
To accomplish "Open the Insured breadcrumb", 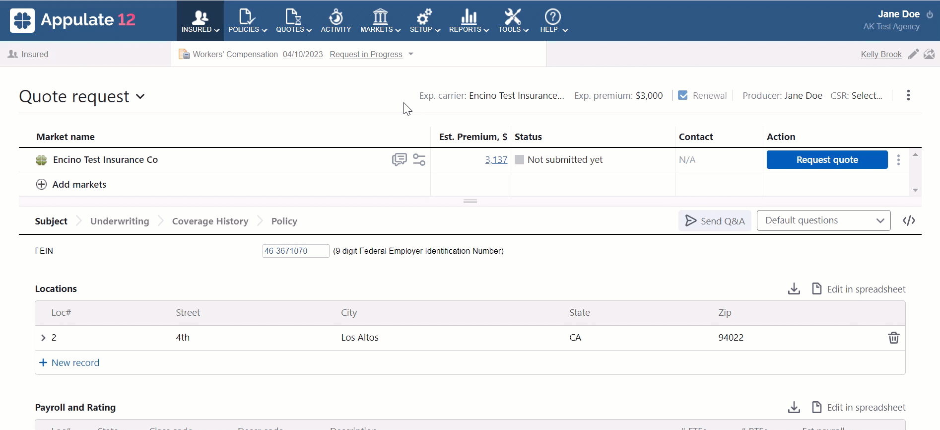I will [28, 54].
